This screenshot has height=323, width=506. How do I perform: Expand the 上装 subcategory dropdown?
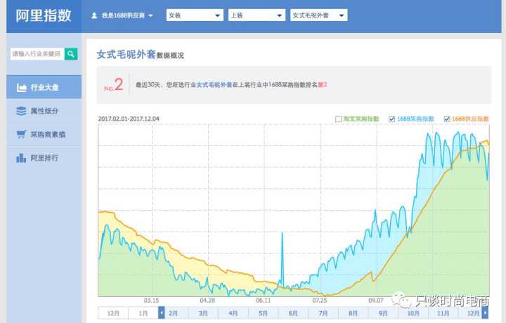pos(257,15)
